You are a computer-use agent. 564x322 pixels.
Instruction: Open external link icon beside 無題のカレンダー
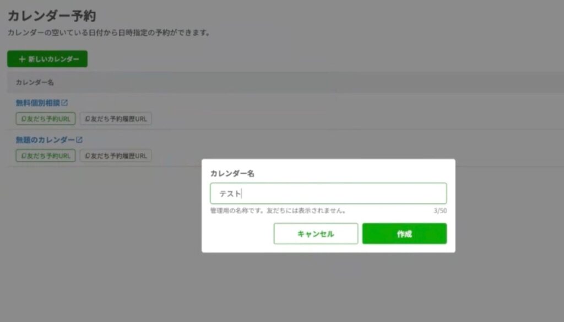(79, 139)
